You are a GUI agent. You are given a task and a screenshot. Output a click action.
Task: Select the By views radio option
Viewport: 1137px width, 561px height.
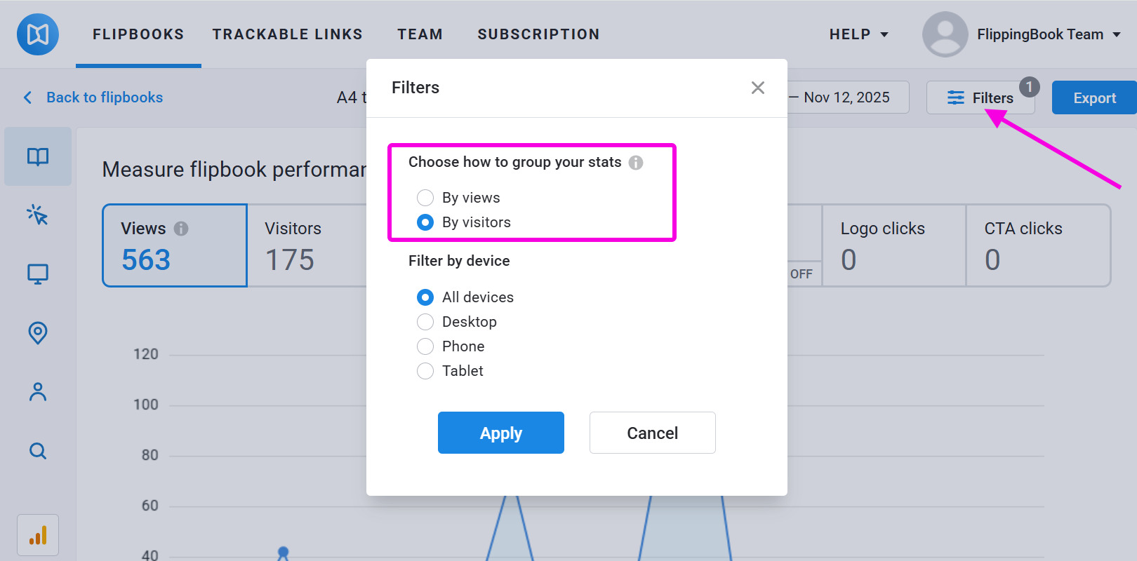pyautogui.click(x=425, y=198)
